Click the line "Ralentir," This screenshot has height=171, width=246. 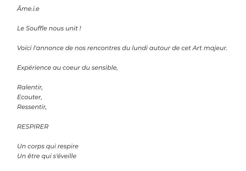(x=30, y=87)
